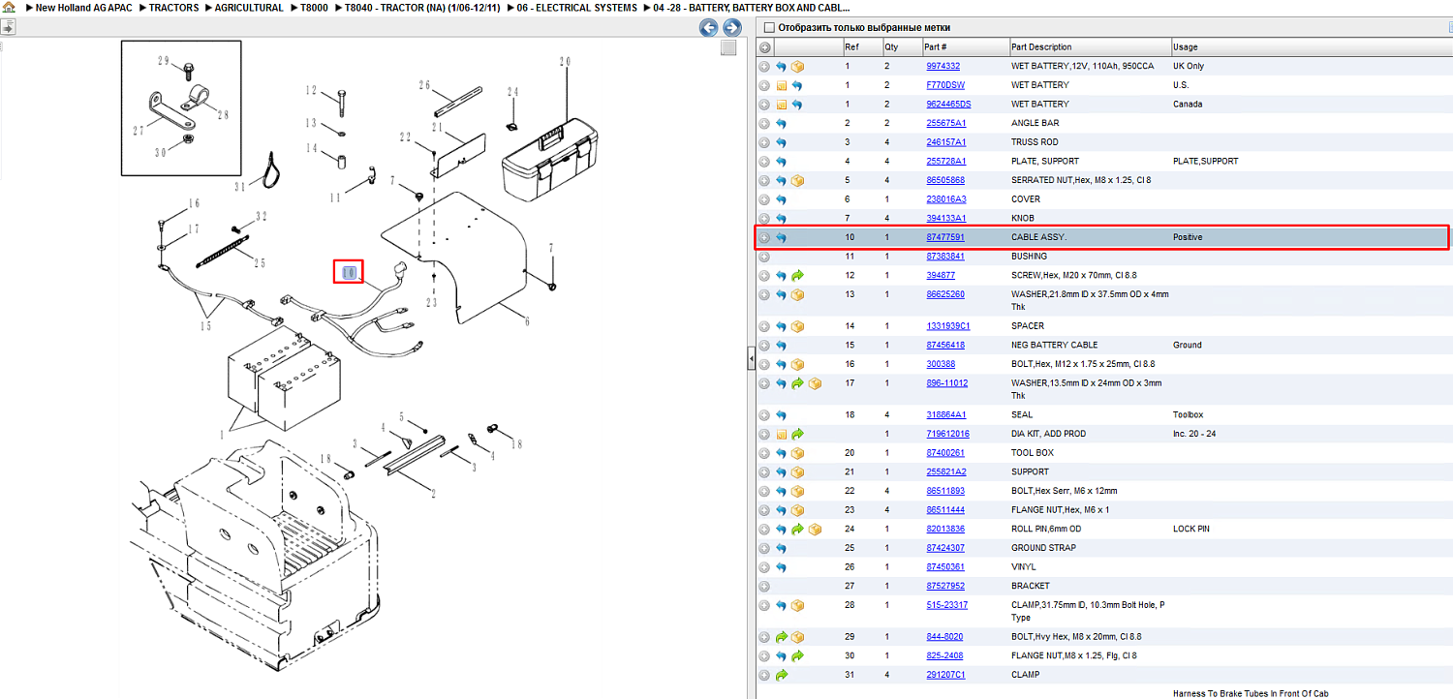Enable the 'Отобразить только выбранные метки' checkbox
This screenshot has width=1453, height=699.
(769, 28)
